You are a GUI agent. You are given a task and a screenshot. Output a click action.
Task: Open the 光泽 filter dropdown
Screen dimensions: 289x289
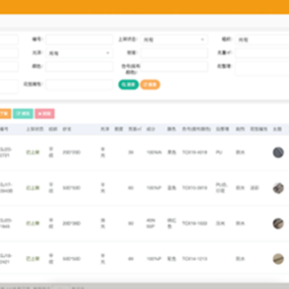coord(79,53)
